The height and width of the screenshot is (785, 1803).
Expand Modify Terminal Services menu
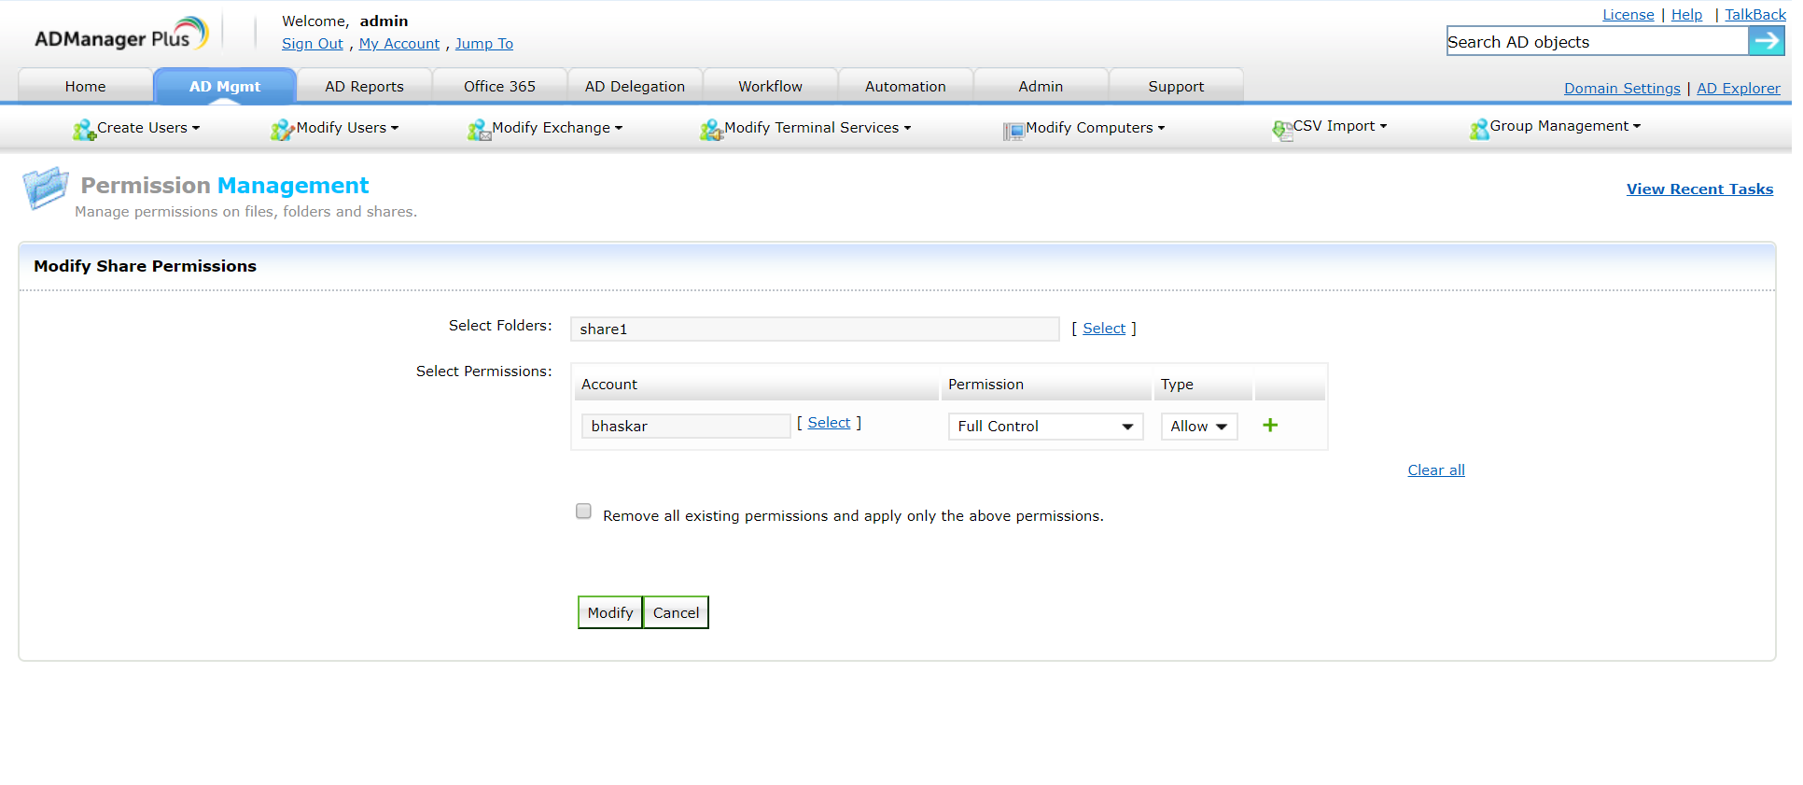pyautogui.click(x=818, y=128)
